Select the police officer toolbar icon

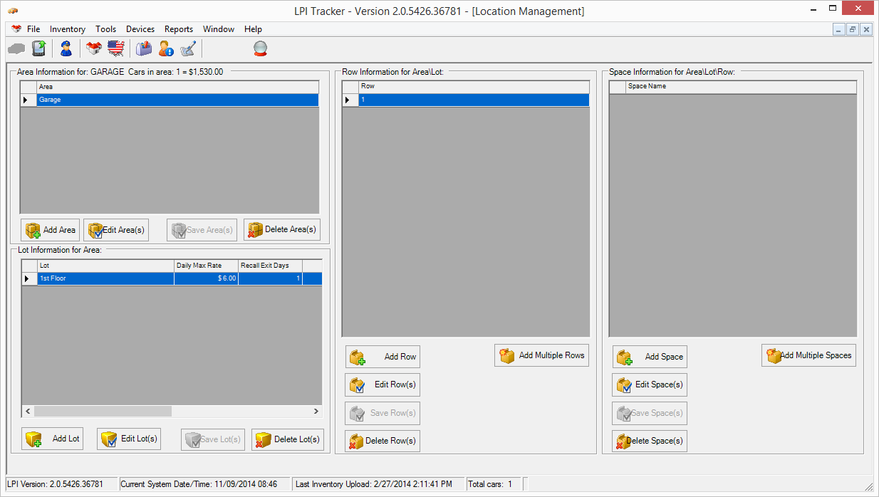66,48
